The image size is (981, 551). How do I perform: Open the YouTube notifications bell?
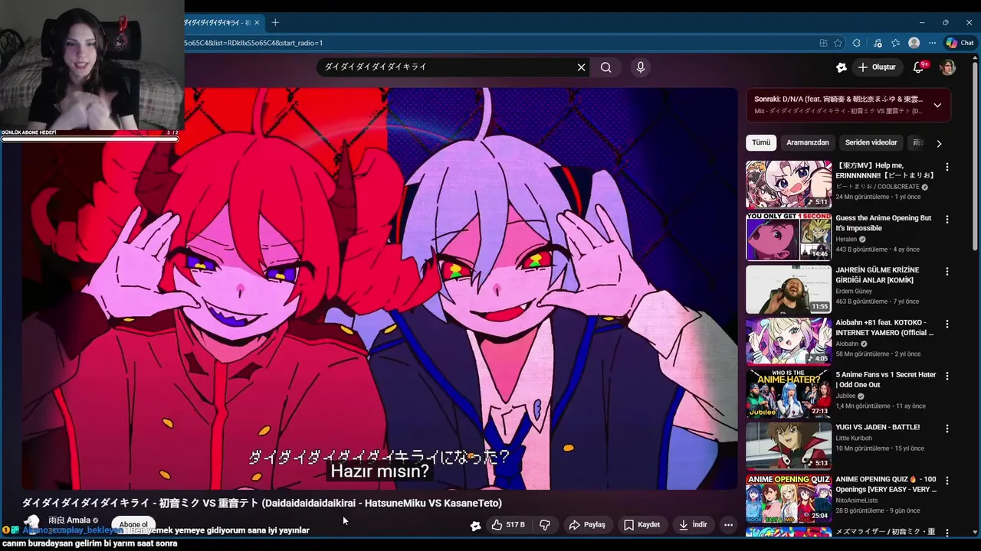click(918, 67)
